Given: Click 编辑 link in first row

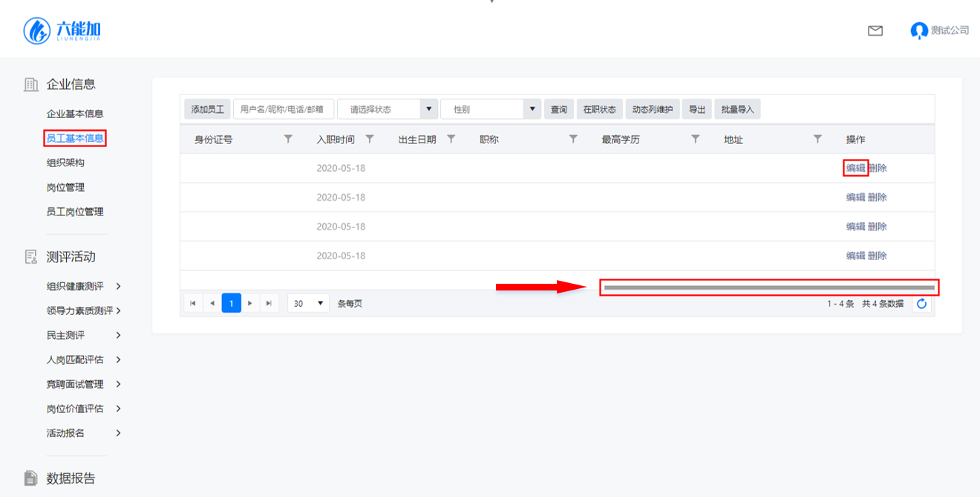Looking at the screenshot, I should point(855,168).
